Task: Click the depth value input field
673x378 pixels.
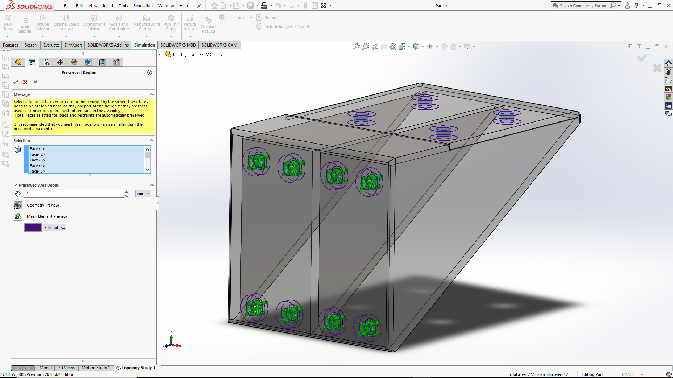Action: click(74, 194)
